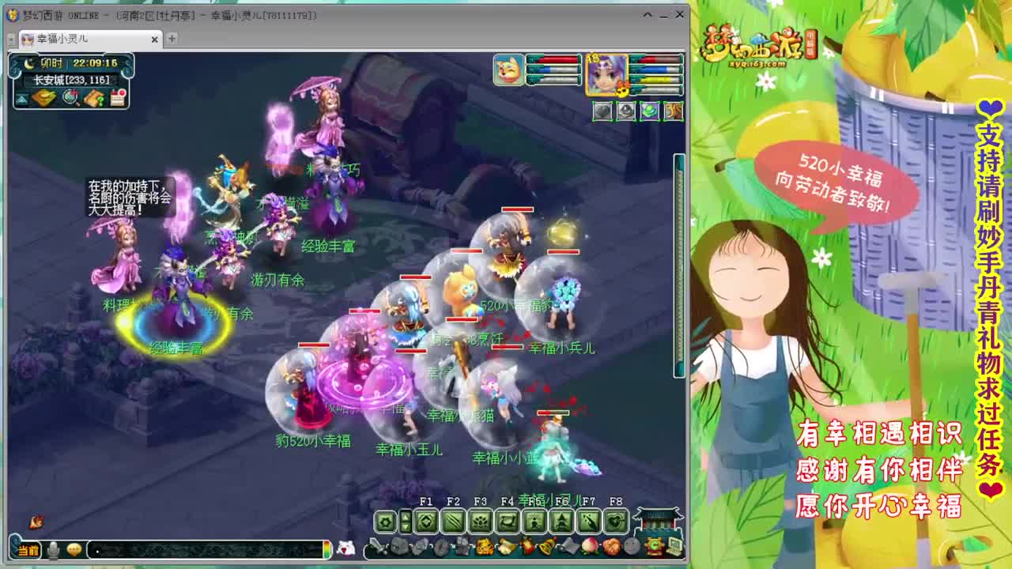Open the red-gold C emblem icon
This screenshot has width=1012, height=569.
[654, 547]
